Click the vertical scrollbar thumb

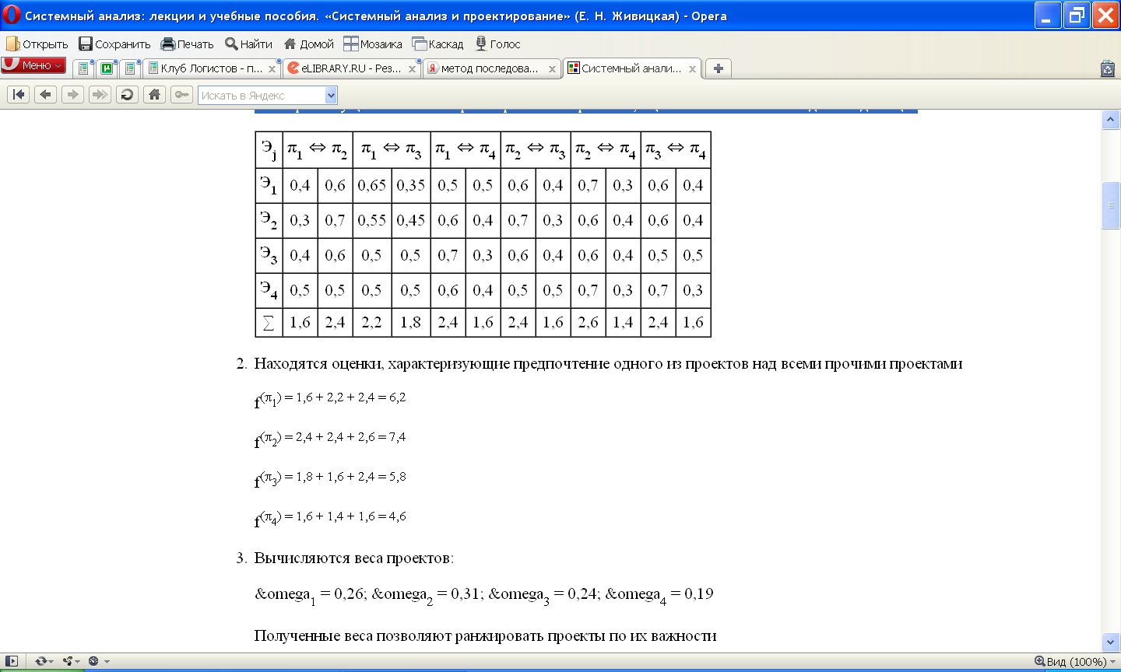pyautogui.click(x=1111, y=205)
